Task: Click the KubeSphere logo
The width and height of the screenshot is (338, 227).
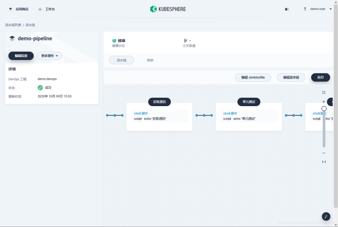Action: point(168,9)
